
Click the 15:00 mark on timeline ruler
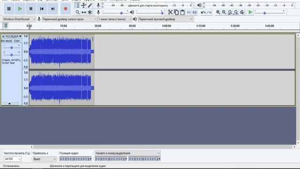[x=64, y=26]
